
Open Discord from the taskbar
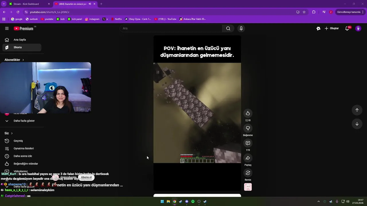[x=187, y=201]
